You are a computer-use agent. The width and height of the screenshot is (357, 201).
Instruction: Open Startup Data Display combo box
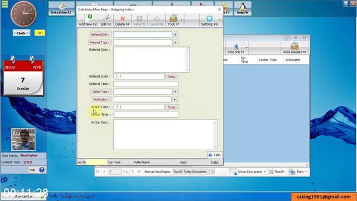click(x=194, y=171)
